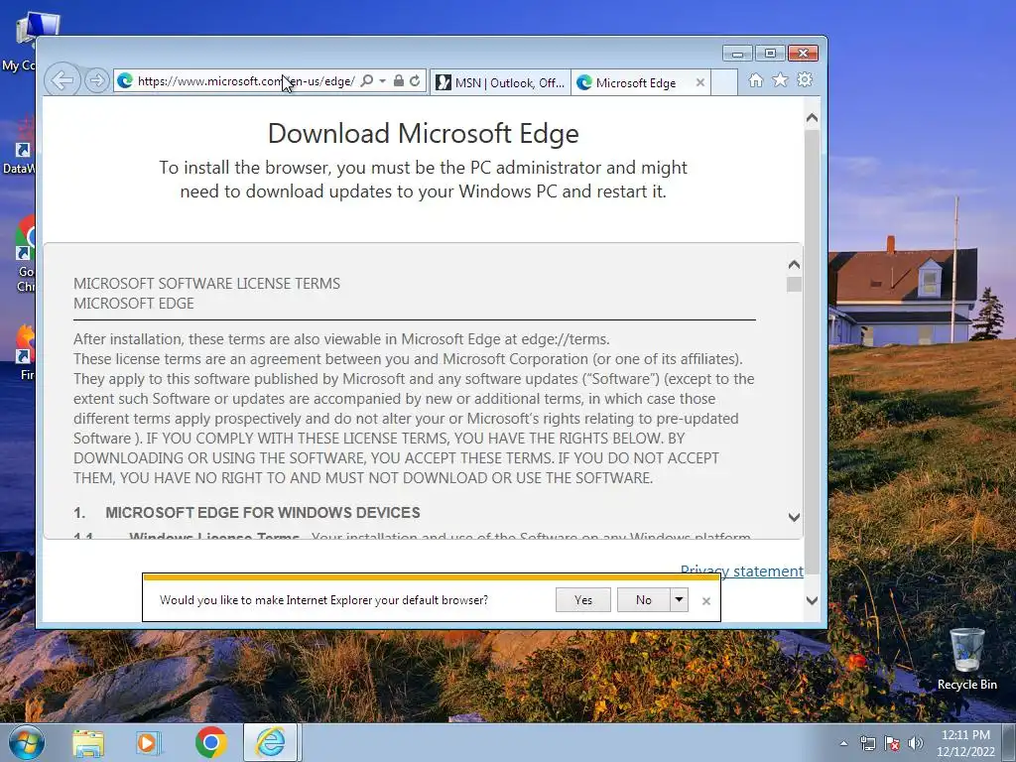Show hidden tray icons arrow
Image resolution: width=1016 pixels, height=762 pixels.
[843, 743]
